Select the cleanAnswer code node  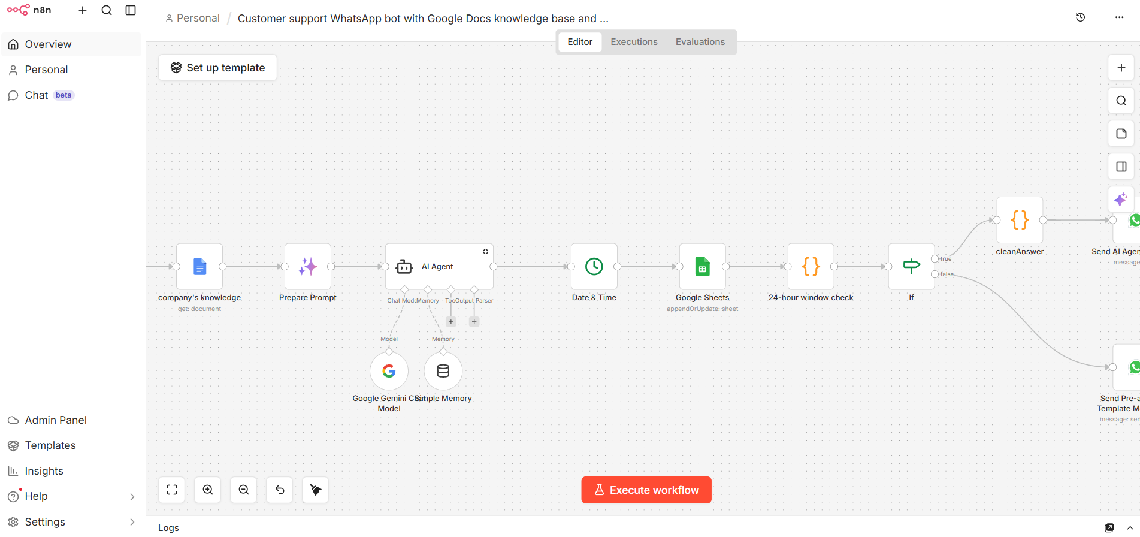[x=1020, y=220]
